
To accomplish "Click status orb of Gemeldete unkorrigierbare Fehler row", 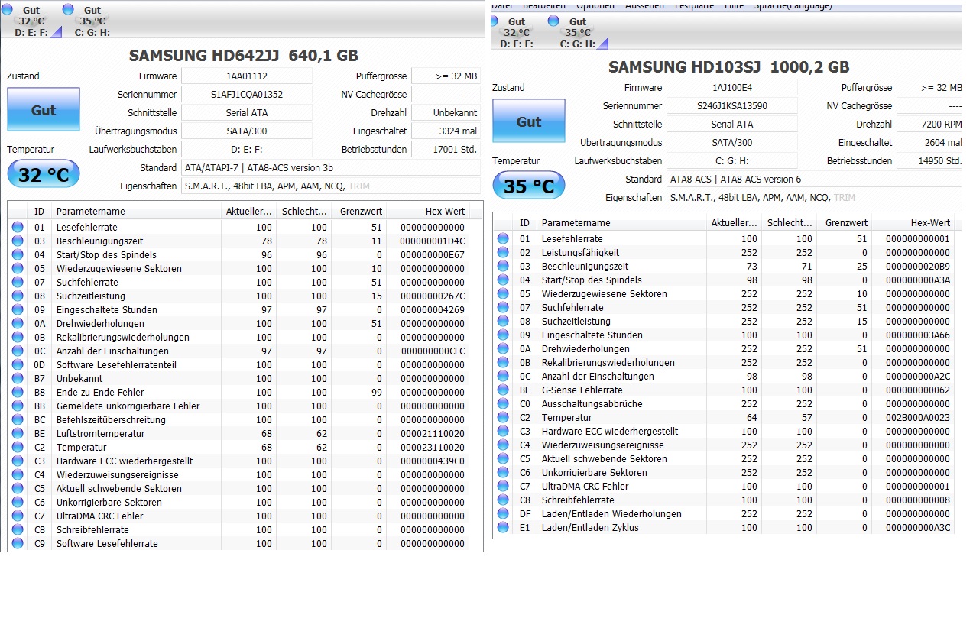I will click(18, 406).
